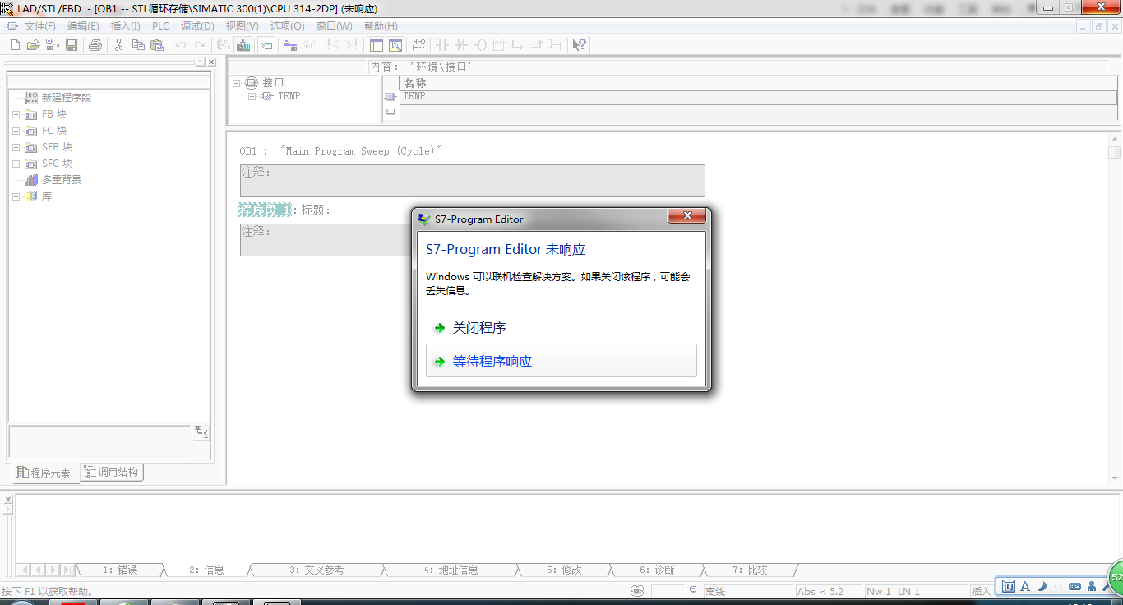Switch to the 调用结构 tab

click(113, 472)
